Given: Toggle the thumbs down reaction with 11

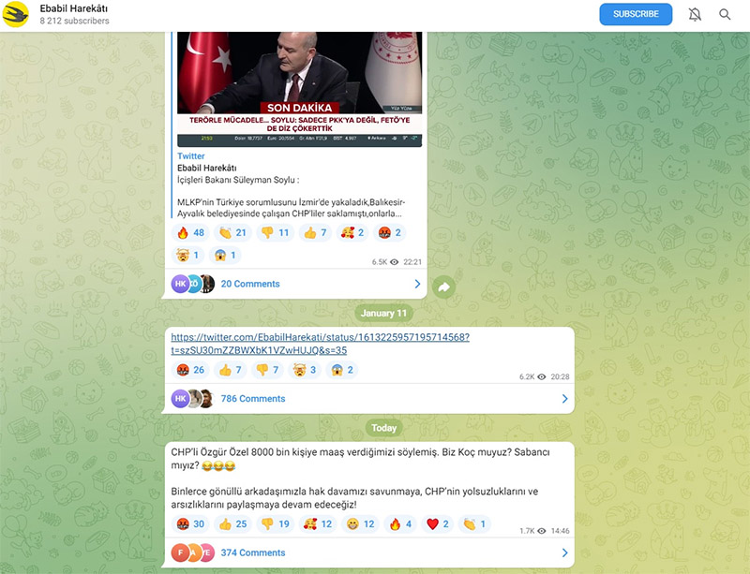Looking at the screenshot, I should 275,233.
